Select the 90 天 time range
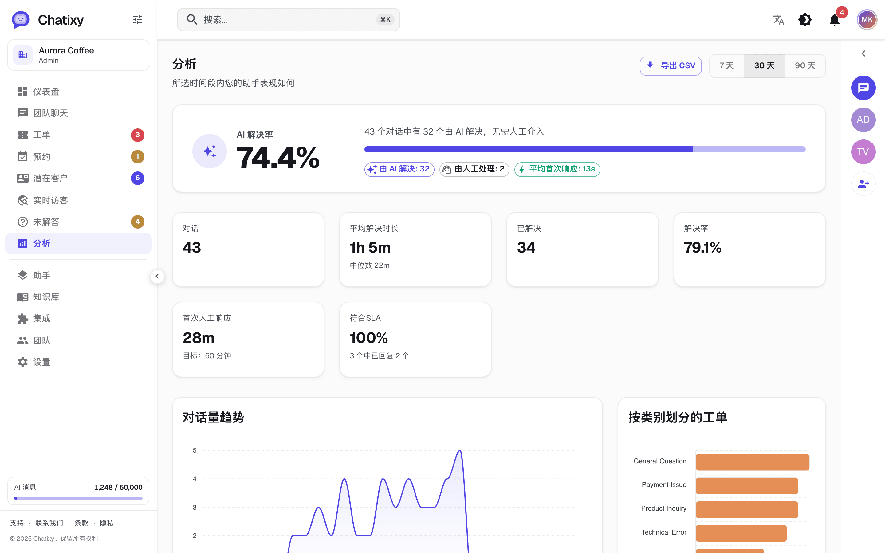 tap(805, 66)
